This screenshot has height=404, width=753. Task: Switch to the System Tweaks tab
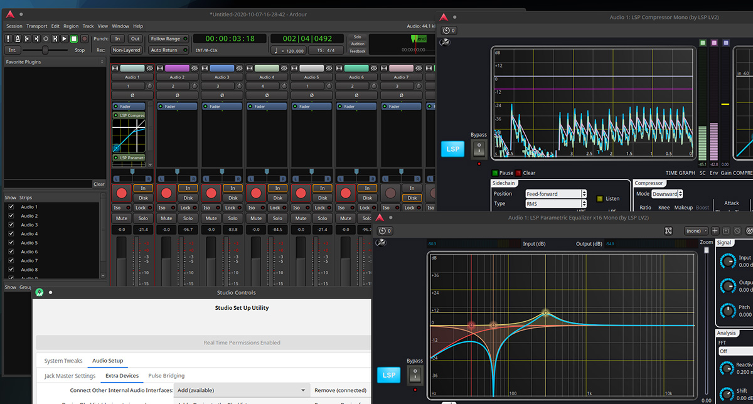click(x=63, y=361)
